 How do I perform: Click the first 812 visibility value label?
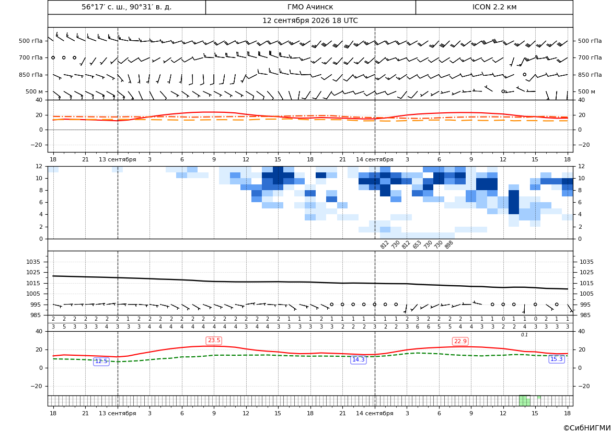point(385,244)
